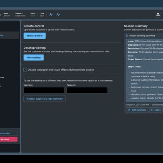The image size is (163, 163).
Task: Click the Resolution line in summary
Action: pos(145,49)
